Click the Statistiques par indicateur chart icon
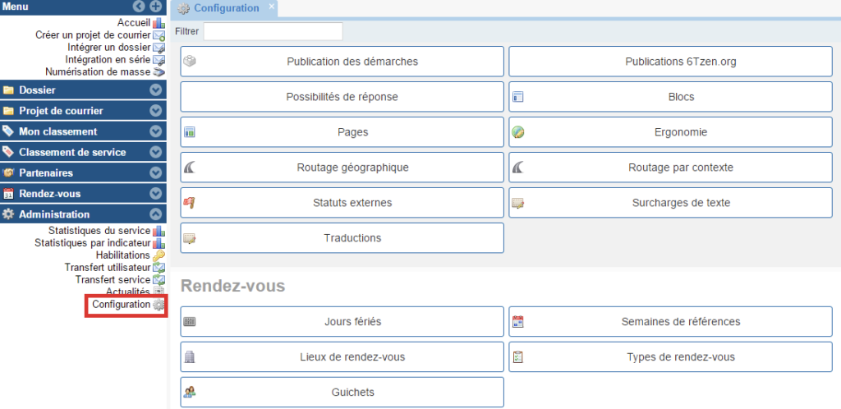Viewport: 841px width, 409px height. click(x=159, y=243)
